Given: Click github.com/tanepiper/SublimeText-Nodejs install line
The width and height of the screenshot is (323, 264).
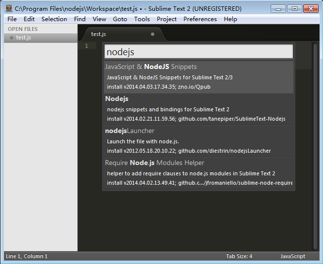Looking at the screenshot, I should pos(196,119).
